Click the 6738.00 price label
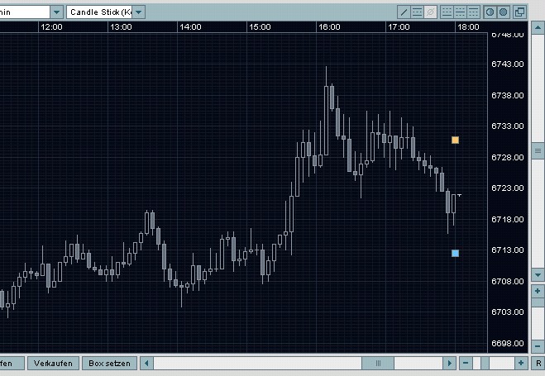Screen dimensions: 545x376 click(x=508, y=96)
